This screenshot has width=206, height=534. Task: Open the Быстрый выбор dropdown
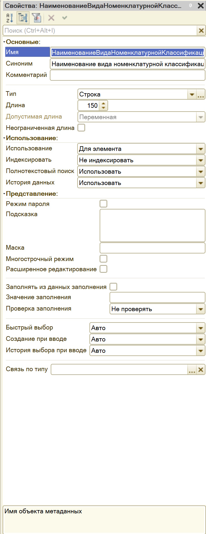[200, 328]
